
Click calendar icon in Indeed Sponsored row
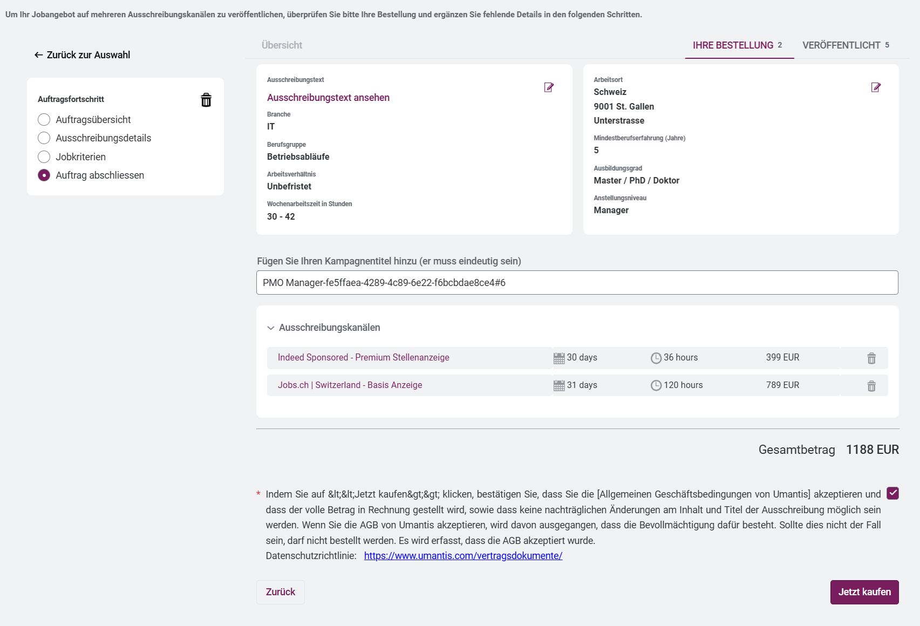(x=559, y=358)
